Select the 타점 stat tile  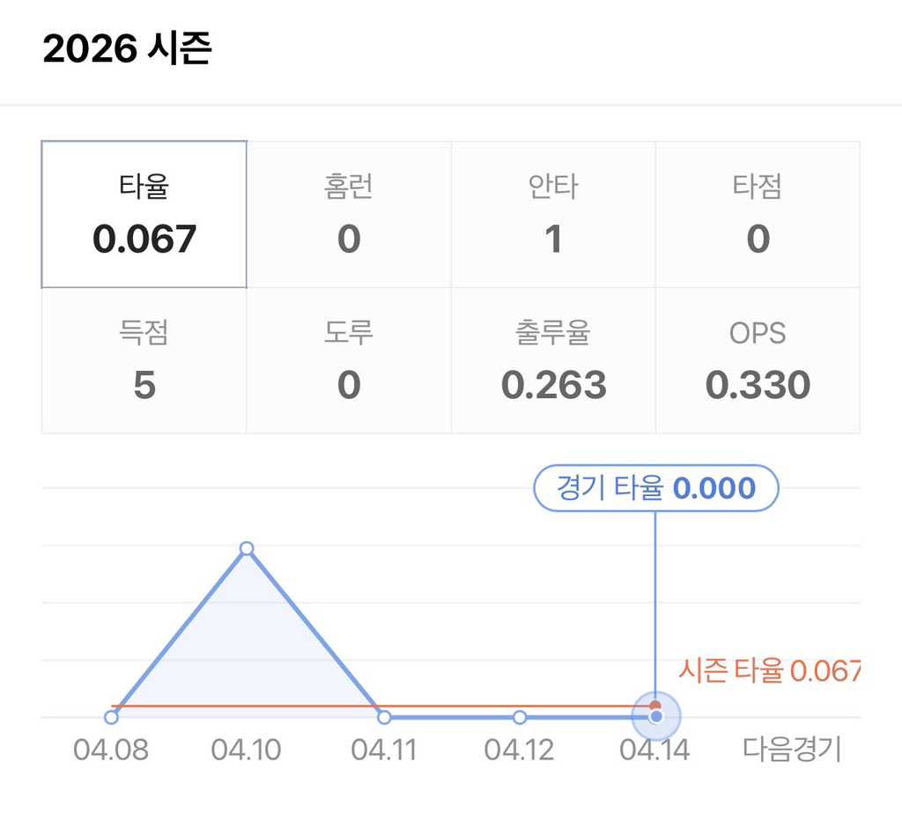pos(758,214)
